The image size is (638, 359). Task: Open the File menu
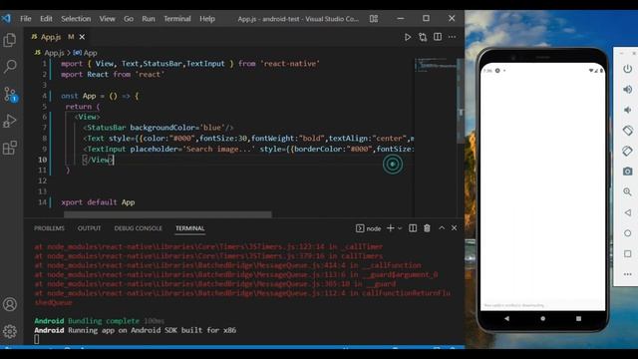(x=25, y=19)
